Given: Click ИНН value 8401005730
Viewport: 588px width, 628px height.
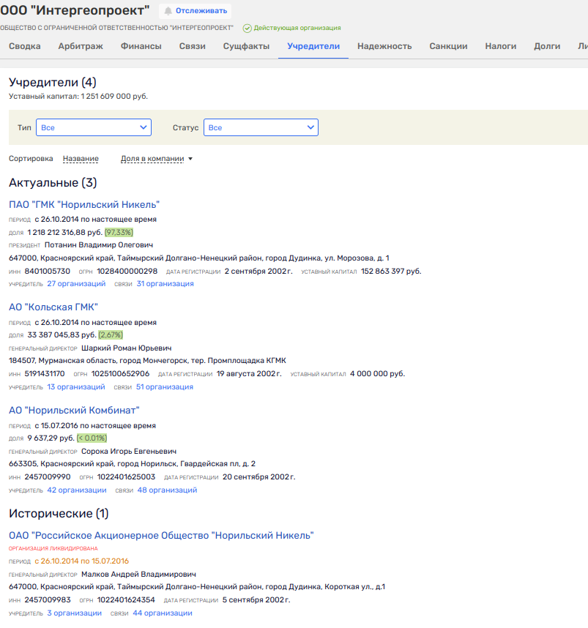Looking at the screenshot, I should coord(48,271).
